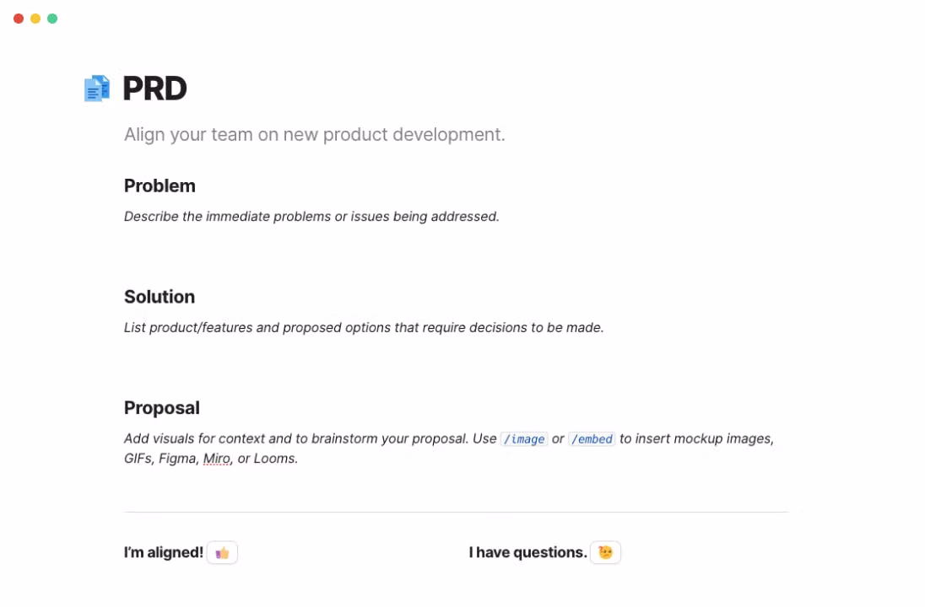Click the "Describe the immediate problems" placeholder
The image size is (925, 607).
[x=311, y=217]
